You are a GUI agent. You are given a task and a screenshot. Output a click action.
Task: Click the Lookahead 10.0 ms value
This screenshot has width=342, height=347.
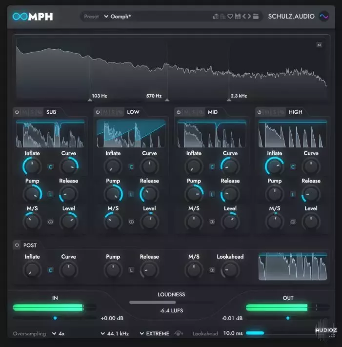click(x=232, y=334)
